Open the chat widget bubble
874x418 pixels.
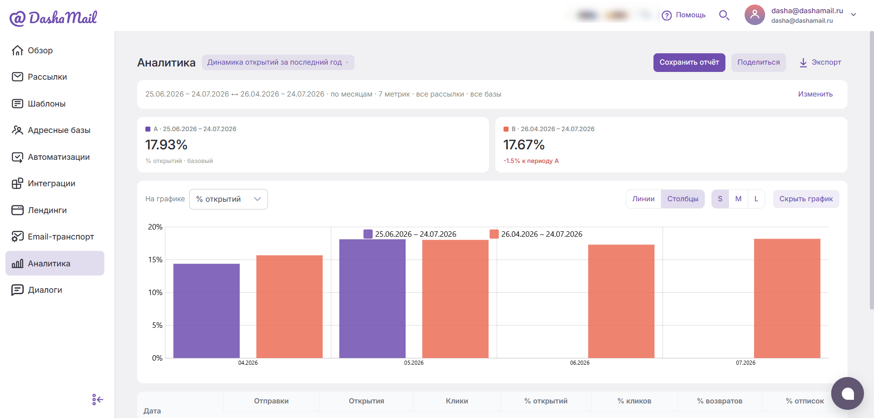[847, 393]
